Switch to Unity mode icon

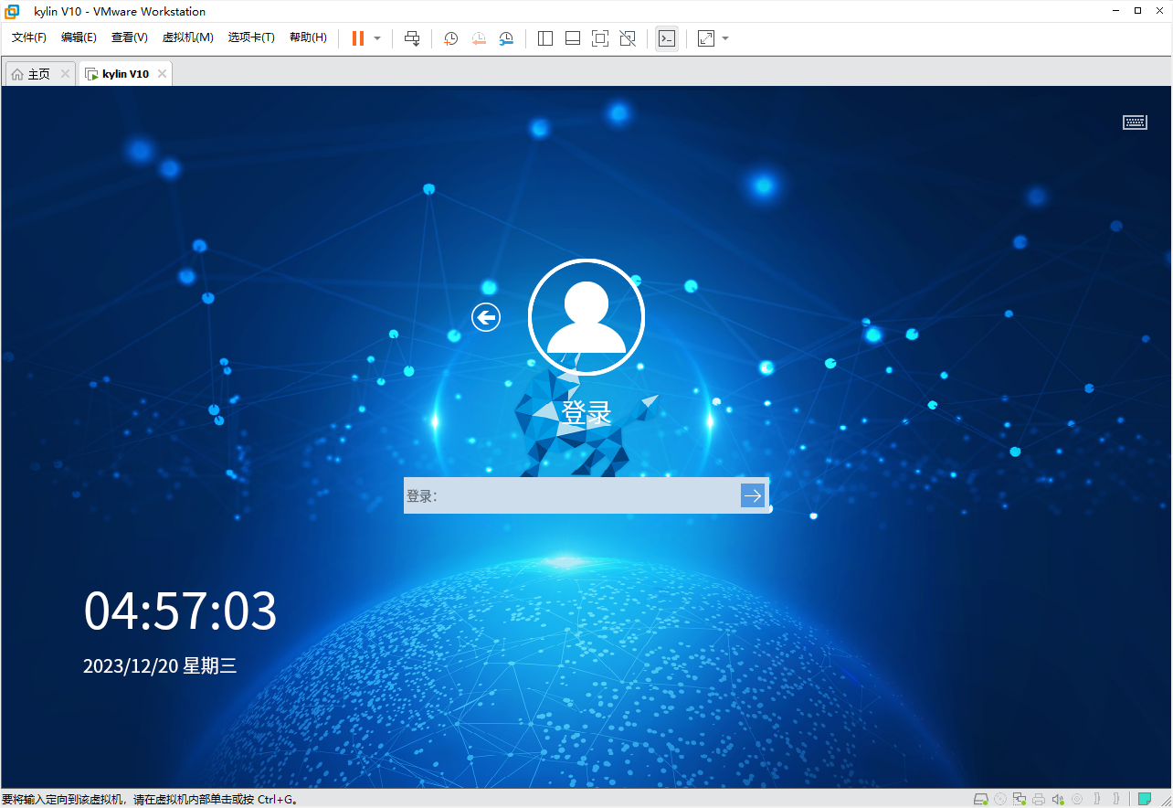[x=628, y=38]
